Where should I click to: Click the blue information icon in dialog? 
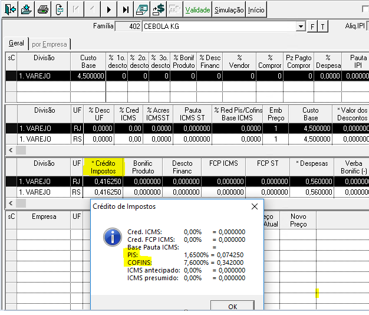pos(113,237)
